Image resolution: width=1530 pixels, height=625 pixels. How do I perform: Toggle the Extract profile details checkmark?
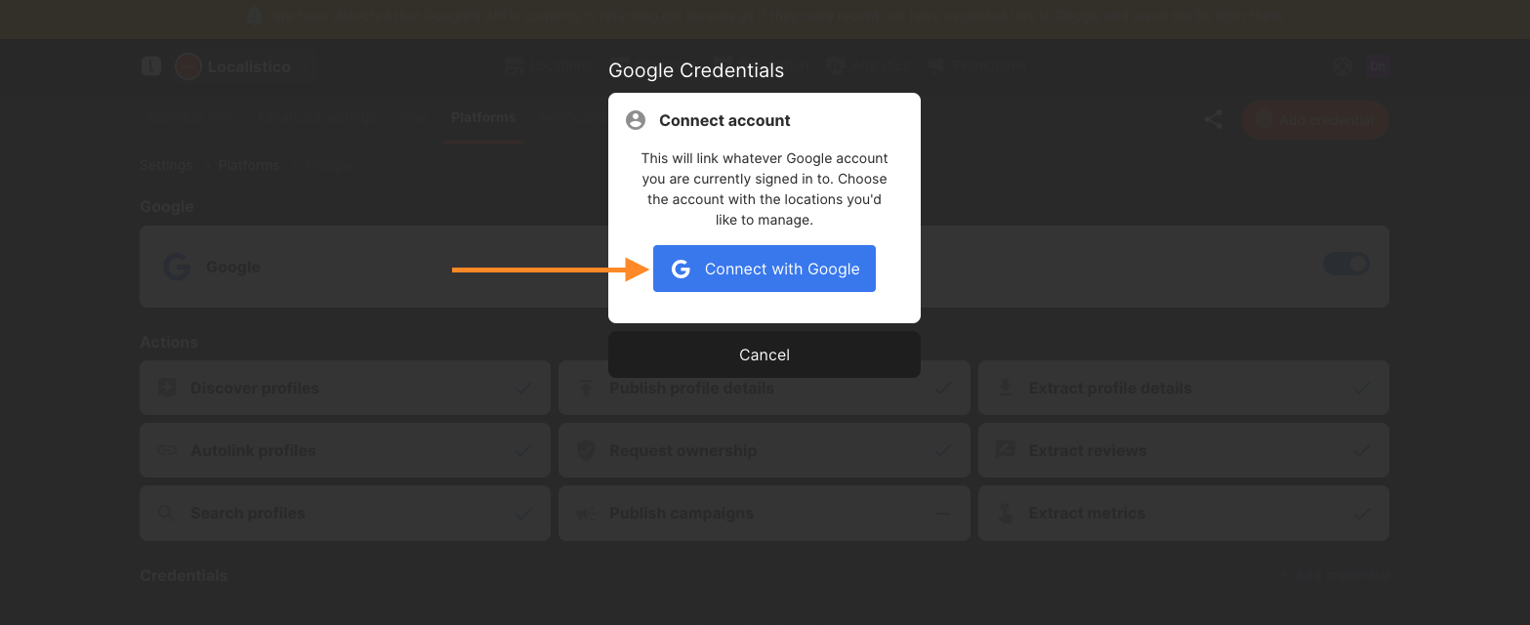1361,388
